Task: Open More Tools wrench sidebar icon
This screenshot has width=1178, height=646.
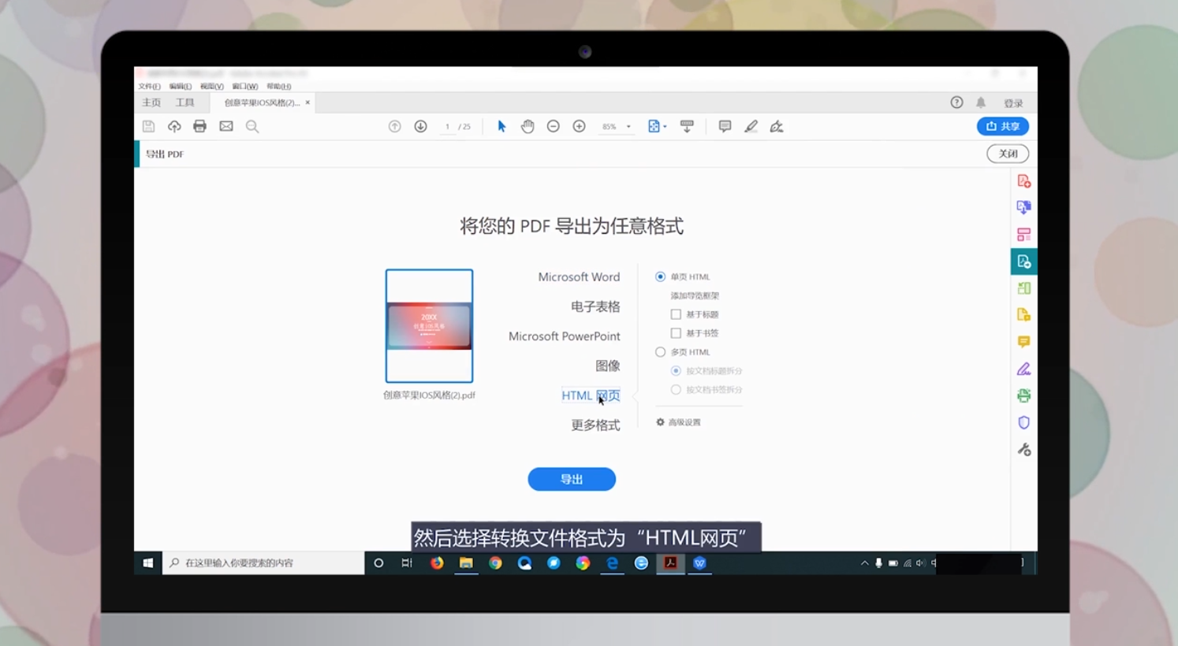Action: pos(1023,449)
